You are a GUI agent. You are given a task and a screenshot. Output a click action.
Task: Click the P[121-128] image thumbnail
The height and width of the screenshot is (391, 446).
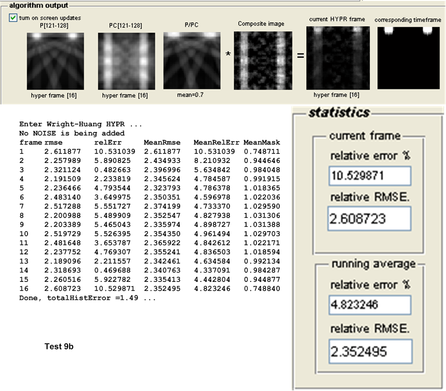pyautogui.click(x=55, y=61)
